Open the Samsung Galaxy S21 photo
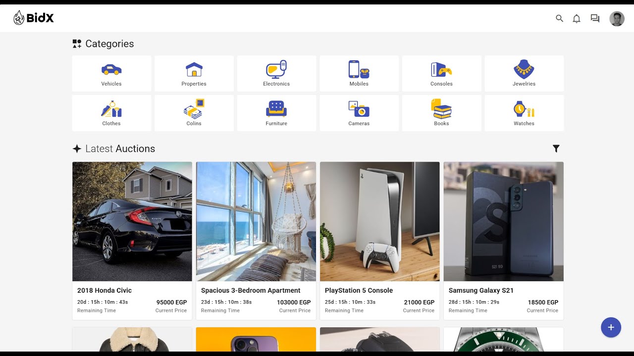Screen dimensions: 634x356 click(x=504, y=222)
